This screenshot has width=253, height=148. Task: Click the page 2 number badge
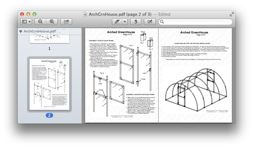(49, 115)
